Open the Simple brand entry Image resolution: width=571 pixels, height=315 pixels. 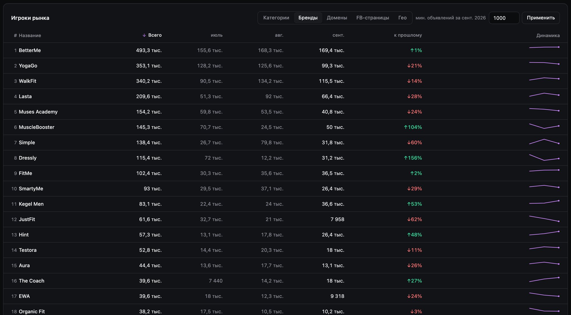[x=27, y=143]
